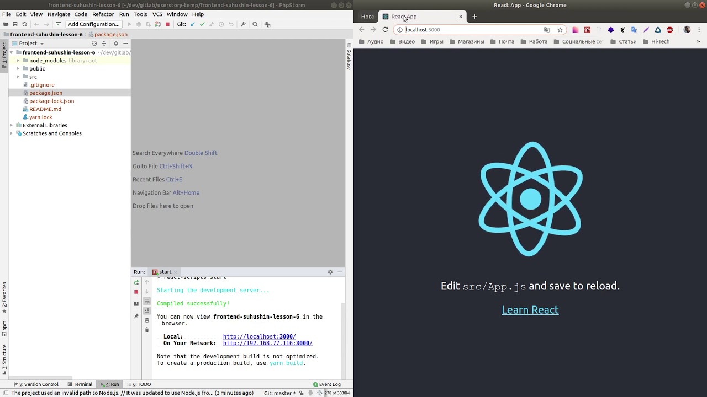The width and height of the screenshot is (707, 397).
Task: Open the Navigate menu
Action: point(59,14)
